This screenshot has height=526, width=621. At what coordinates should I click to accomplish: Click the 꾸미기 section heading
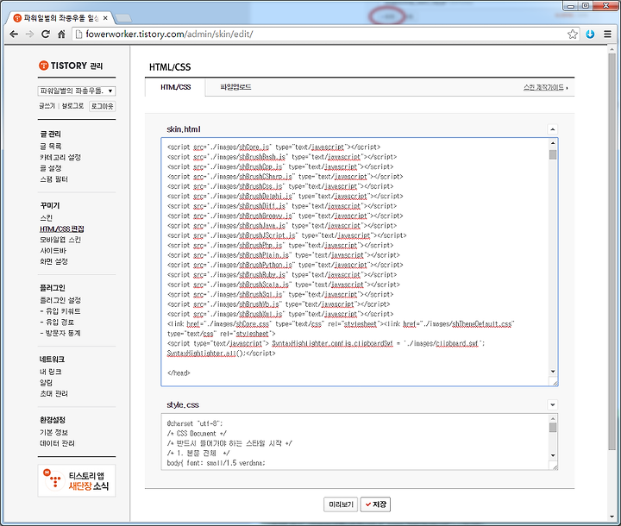click(50, 205)
